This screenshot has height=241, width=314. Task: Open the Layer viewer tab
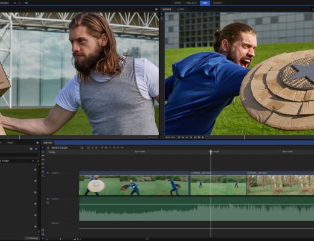[x=180, y=9]
